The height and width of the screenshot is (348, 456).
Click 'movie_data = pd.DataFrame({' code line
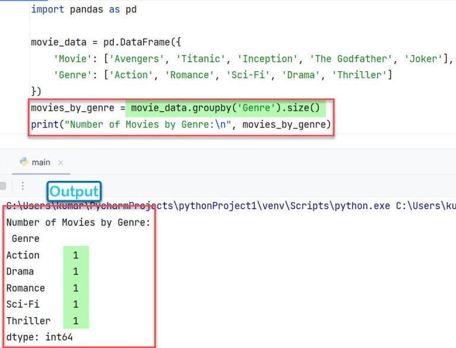106,43
